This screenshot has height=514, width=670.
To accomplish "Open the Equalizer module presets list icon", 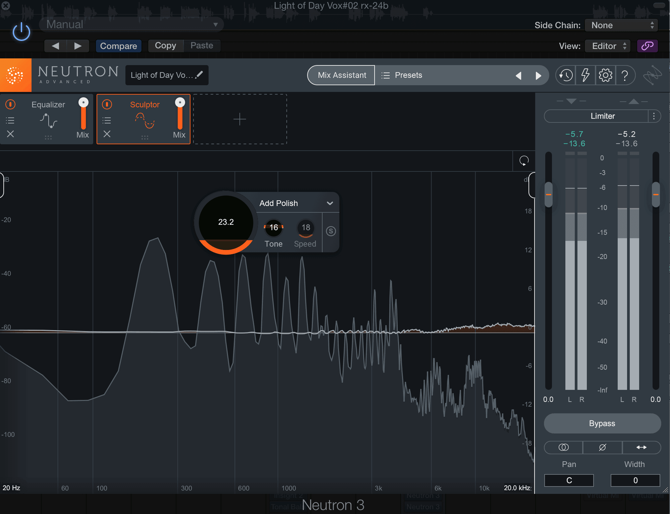I will click(10, 120).
